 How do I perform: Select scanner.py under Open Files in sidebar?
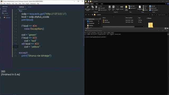pos(4,9)
